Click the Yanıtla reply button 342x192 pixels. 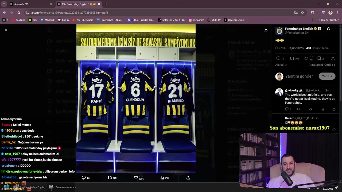pyautogui.click(x=327, y=76)
